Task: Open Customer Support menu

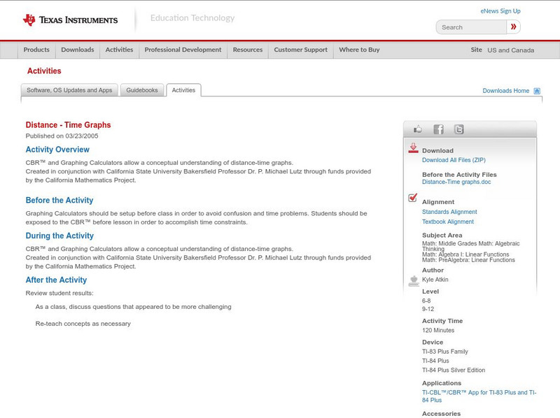Action: (x=301, y=50)
